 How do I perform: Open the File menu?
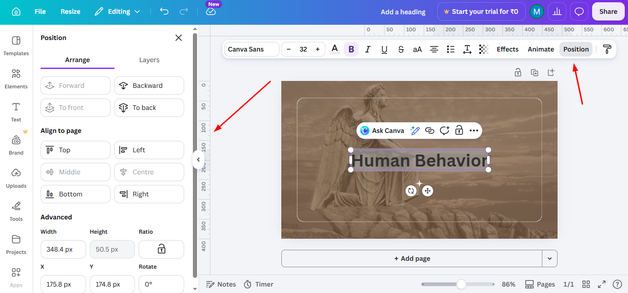click(x=40, y=11)
